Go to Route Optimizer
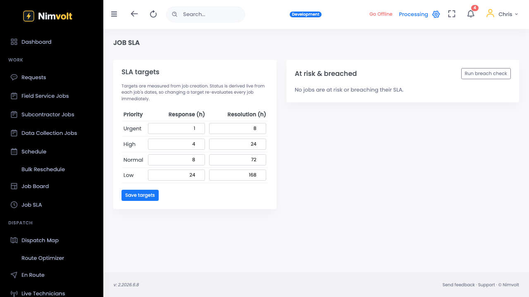 (43, 258)
